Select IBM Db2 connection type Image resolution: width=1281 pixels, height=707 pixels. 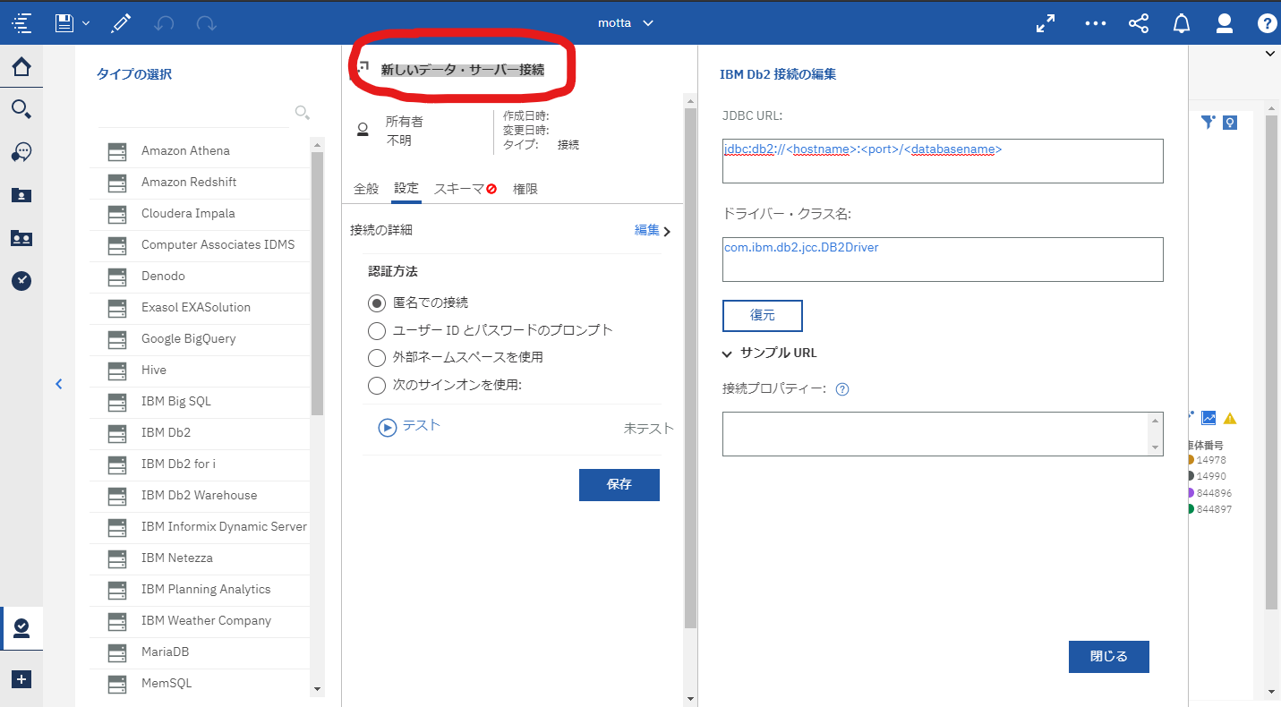(200, 432)
